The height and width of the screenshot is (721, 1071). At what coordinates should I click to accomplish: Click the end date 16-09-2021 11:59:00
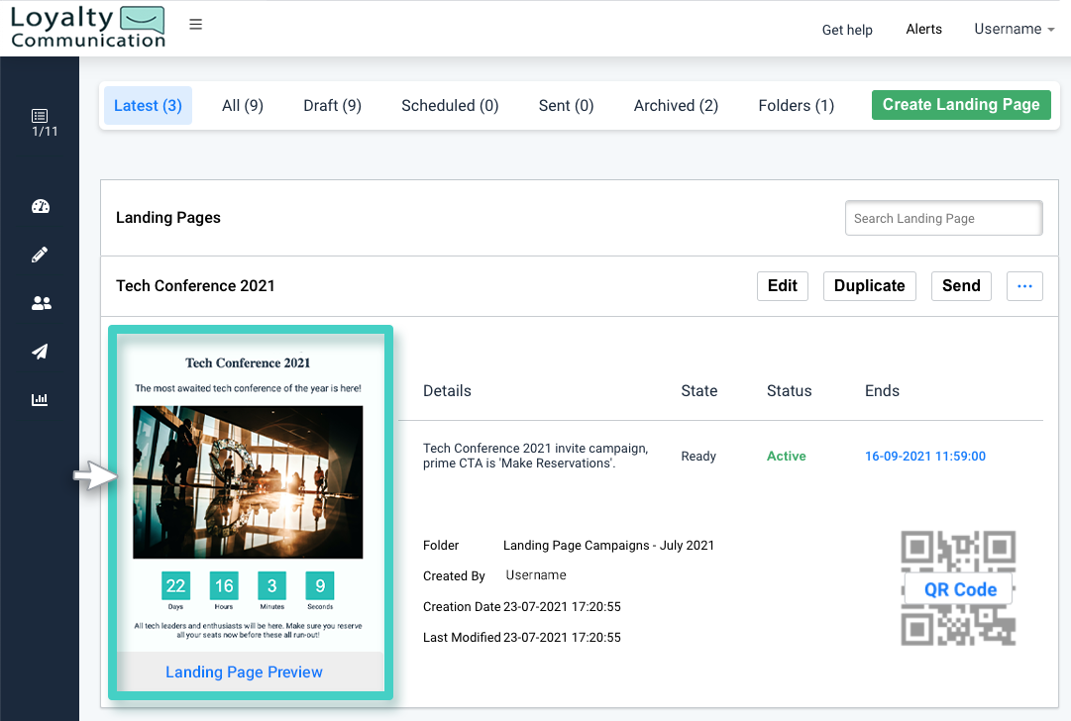(924, 457)
